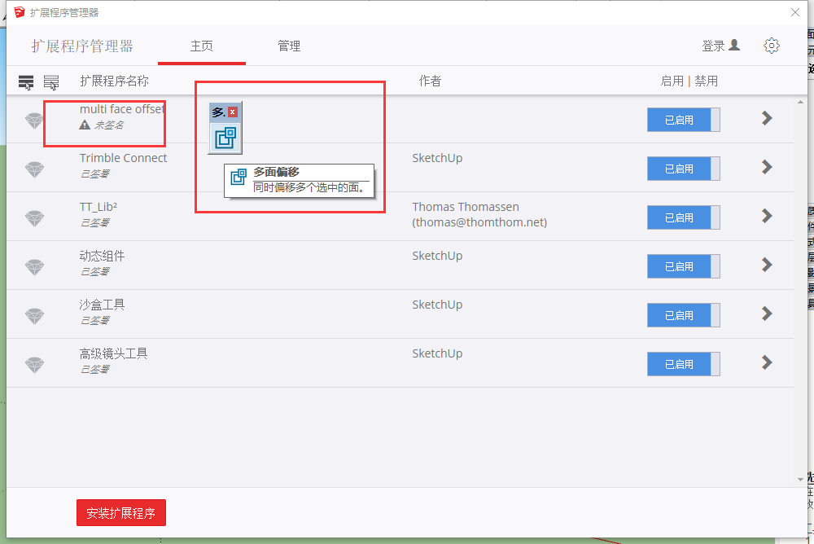Select the Trimble Connect extension name

tap(123, 158)
